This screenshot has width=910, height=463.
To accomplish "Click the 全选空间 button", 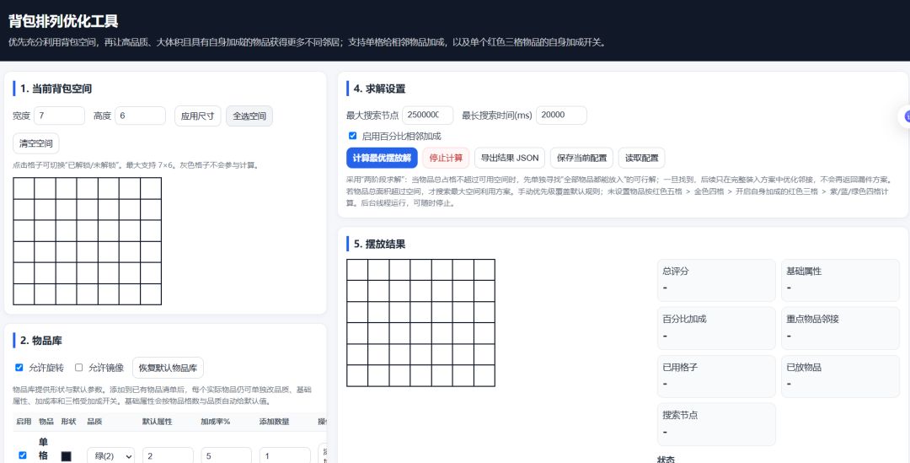I will tap(249, 116).
